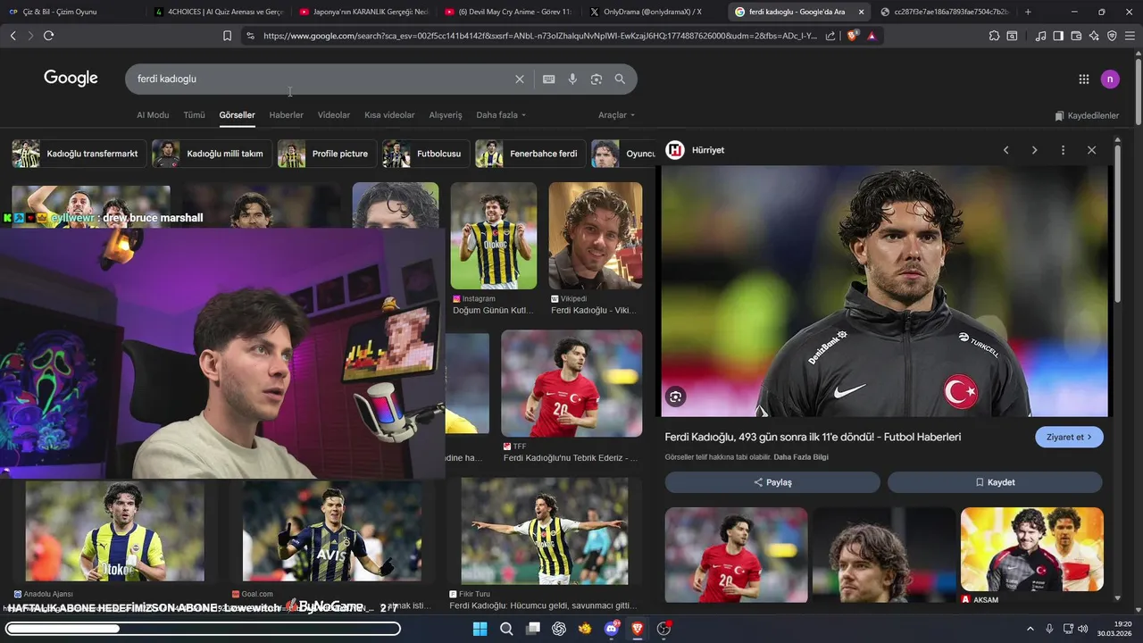Image resolution: width=1143 pixels, height=643 pixels.
Task: Open the Kısa videolar results tab
Action: coord(389,115)
